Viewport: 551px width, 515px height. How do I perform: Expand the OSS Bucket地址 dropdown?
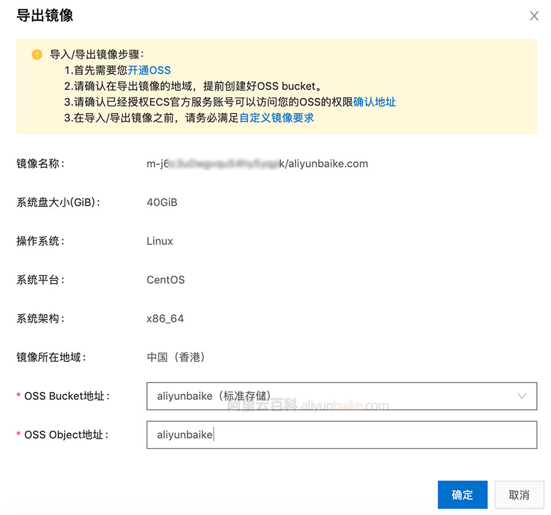(342, 396)
